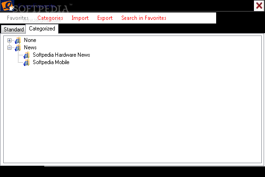Expand the None category node
Viewport: 265px width, 177px height.
(x=10, y=41)
